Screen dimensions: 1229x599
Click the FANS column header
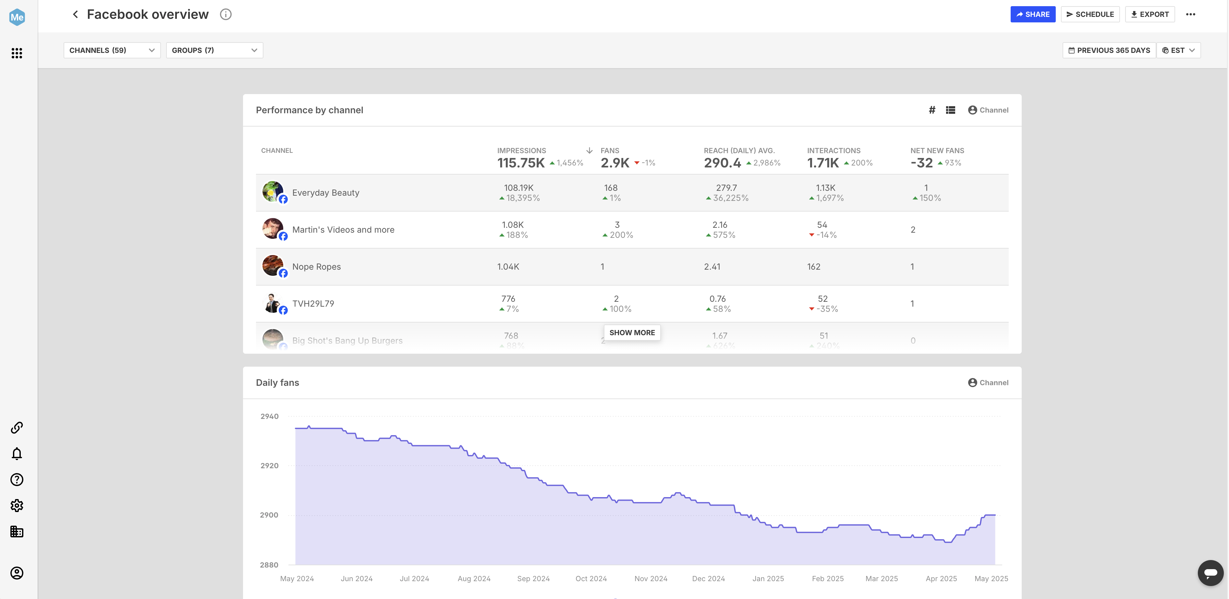point(610,150)
